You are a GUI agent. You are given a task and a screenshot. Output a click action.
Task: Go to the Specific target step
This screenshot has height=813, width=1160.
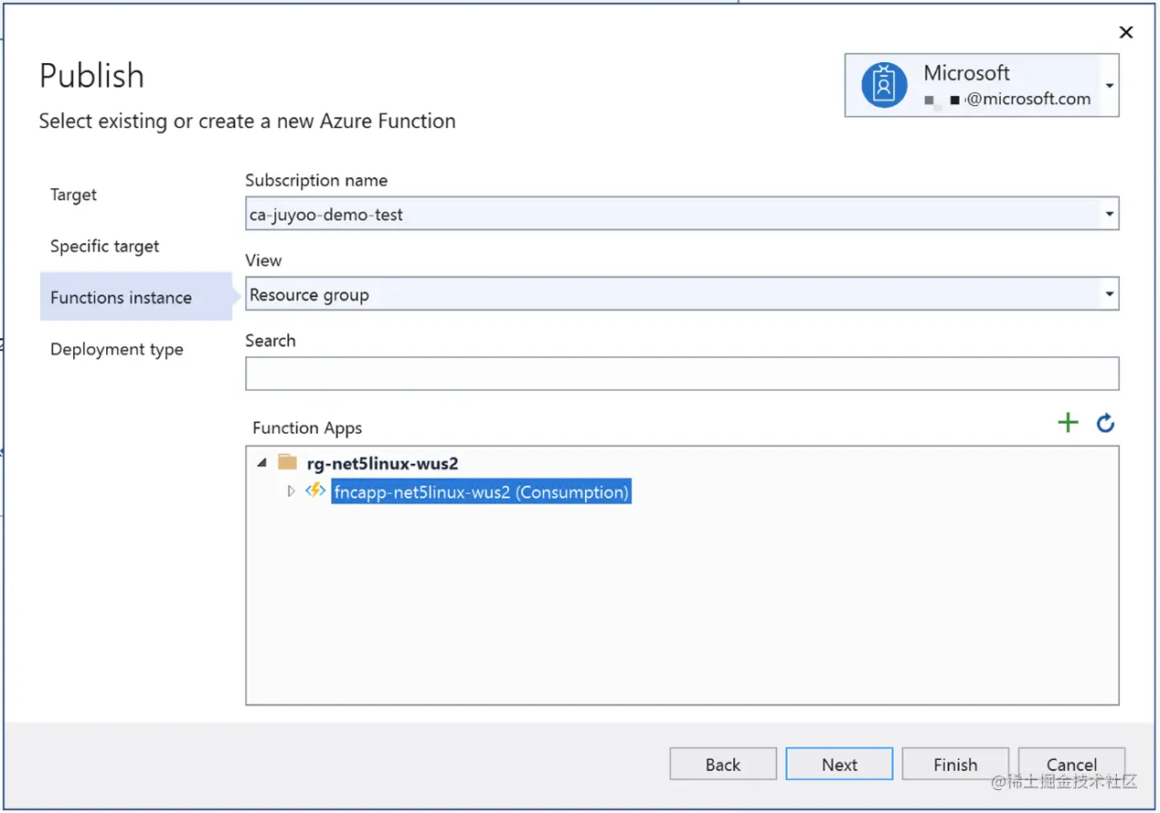coord(104,246)
